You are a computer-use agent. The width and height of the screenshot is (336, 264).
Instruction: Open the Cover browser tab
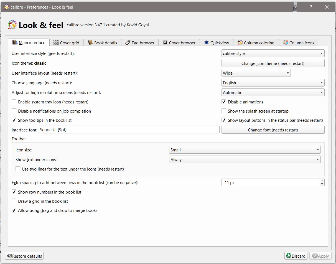click(179, 43)
